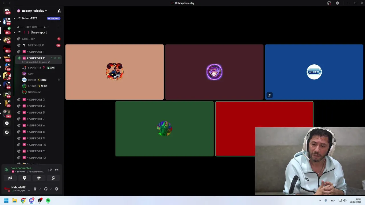
Task: Open Discord direct messages home icon
Action: point(7,11)
